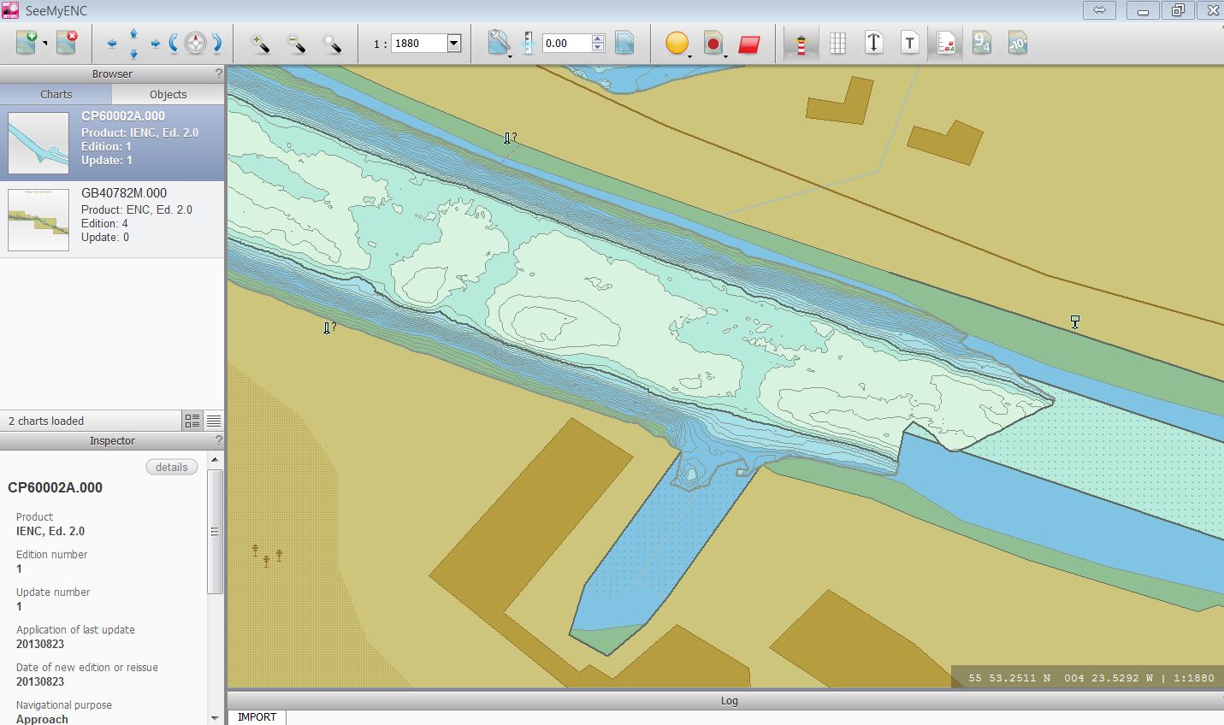Click the details button in Inspector
Image resolution: width=1224 pixels, height=725 pixels.
(x=171, y=467)
